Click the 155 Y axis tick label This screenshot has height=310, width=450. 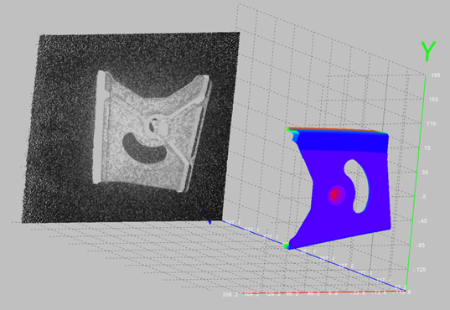[433, 100]
